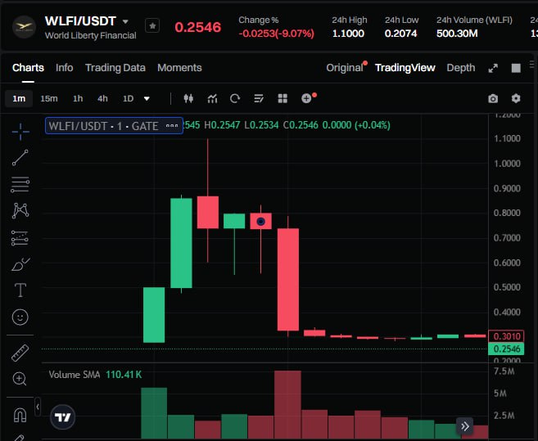The image size is (538, 441).
Task: Pick the brush drawing tool
Action: tap(20, 264)
